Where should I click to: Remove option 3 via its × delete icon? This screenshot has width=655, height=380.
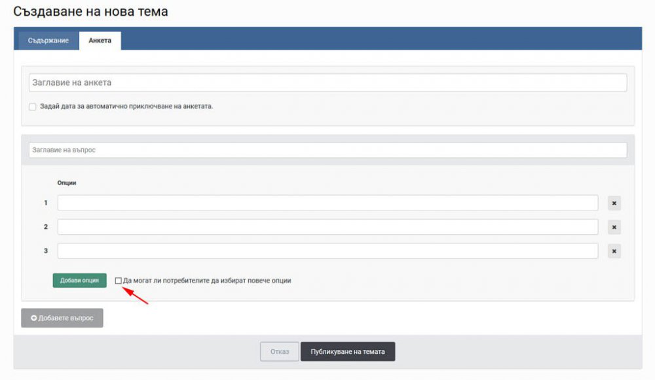pos(614,250)
